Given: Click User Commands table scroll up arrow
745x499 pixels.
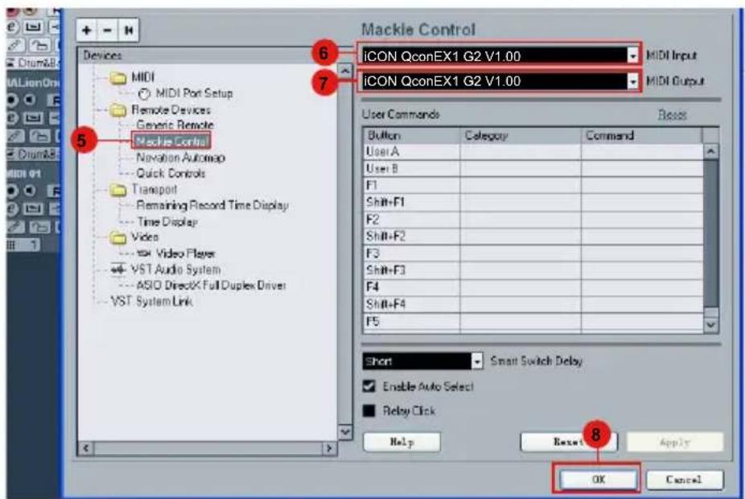Looking at the screenshot, I should (710, 151).
